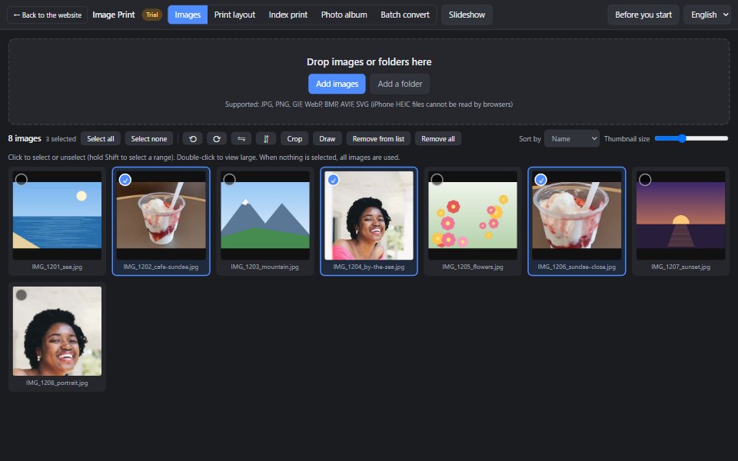Click filename IMG_1203_mountain.jpg
Image resolution: width=738 pixels, height=461 pixels.
(x=264, y=267)
